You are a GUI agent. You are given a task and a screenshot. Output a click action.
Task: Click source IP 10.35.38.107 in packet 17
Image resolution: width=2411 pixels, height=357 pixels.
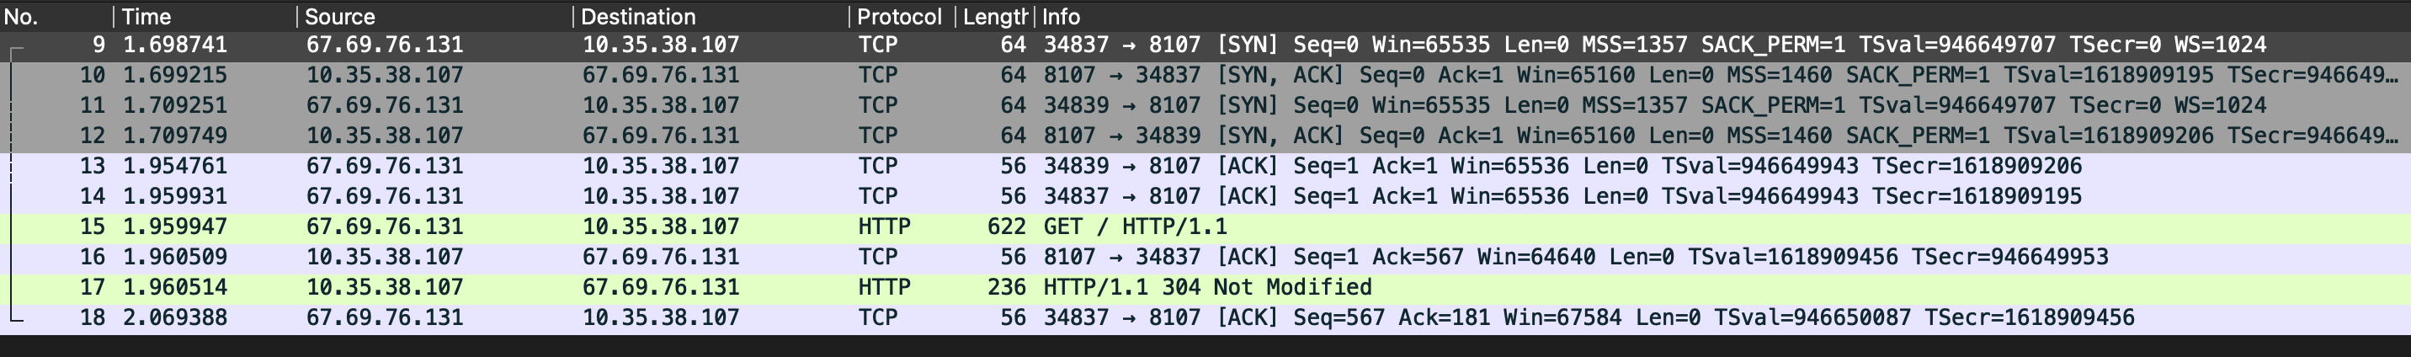385,287
